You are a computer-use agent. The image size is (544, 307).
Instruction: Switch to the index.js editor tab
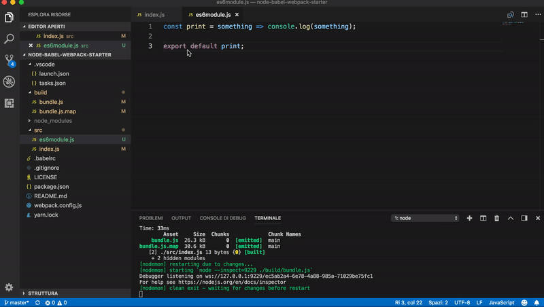tap(154, 14)
